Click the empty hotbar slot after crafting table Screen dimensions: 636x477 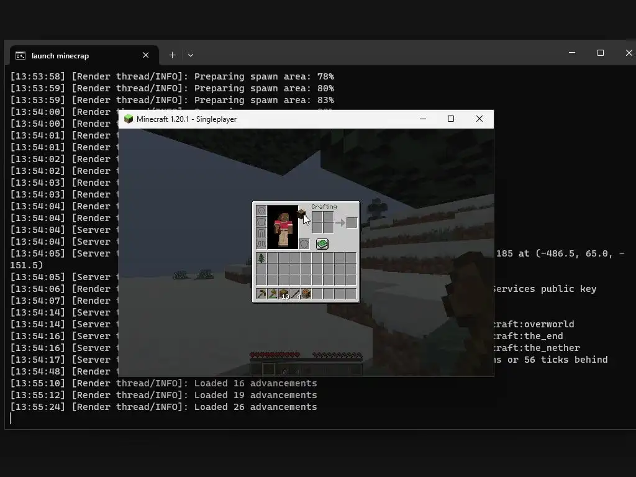[317, 293]
